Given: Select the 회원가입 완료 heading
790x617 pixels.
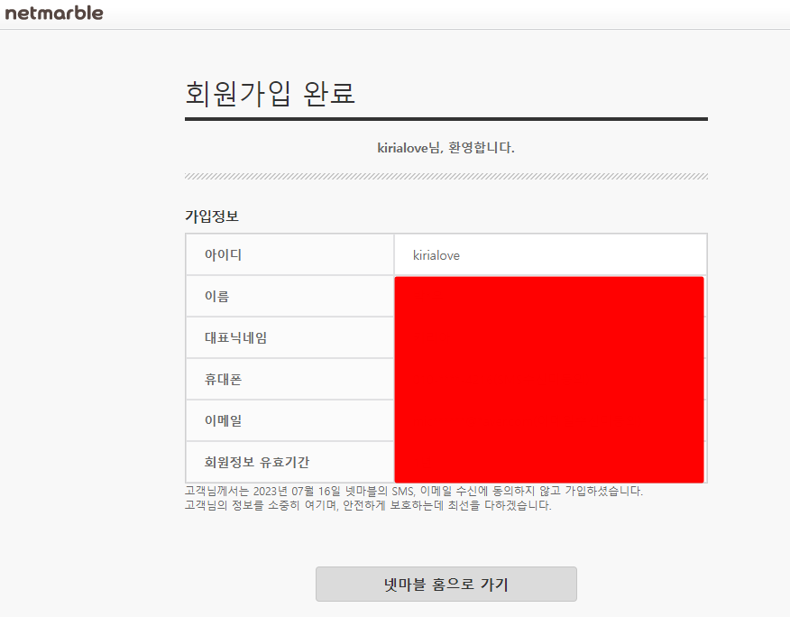Looking at the screenshot, I should pyautogui.click(x=270, y=93).
